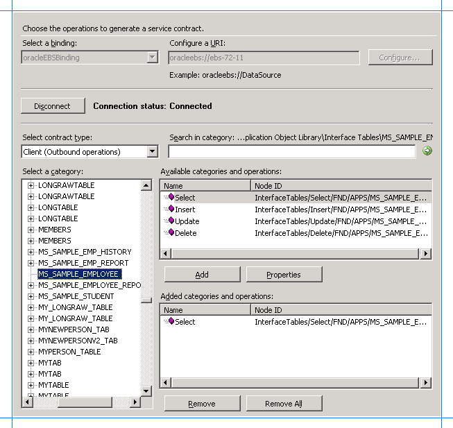Sort by Name column in Added operations
The image size is (453, 428).
tap(205, 310)
